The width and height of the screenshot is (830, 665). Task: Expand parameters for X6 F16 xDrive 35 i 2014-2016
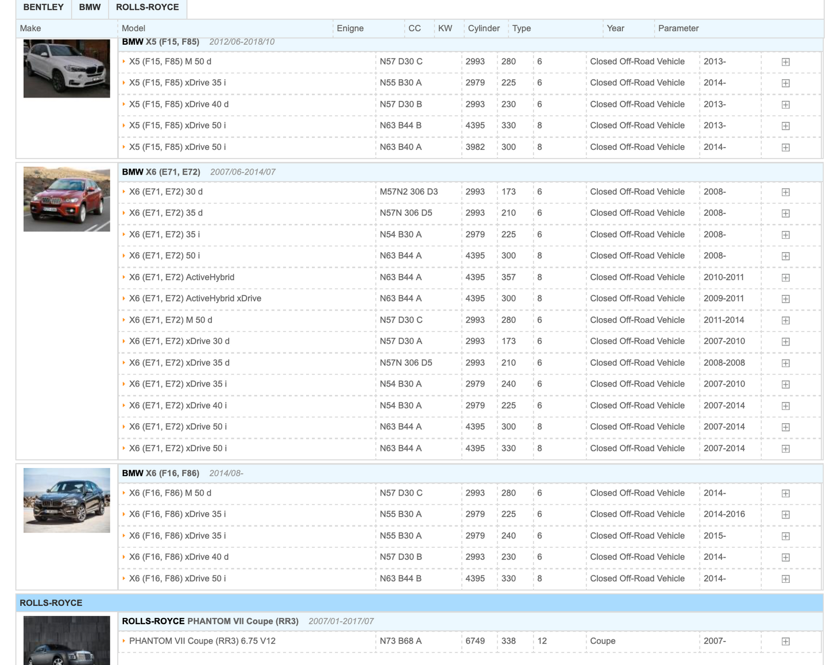click(x=785, y=515)
